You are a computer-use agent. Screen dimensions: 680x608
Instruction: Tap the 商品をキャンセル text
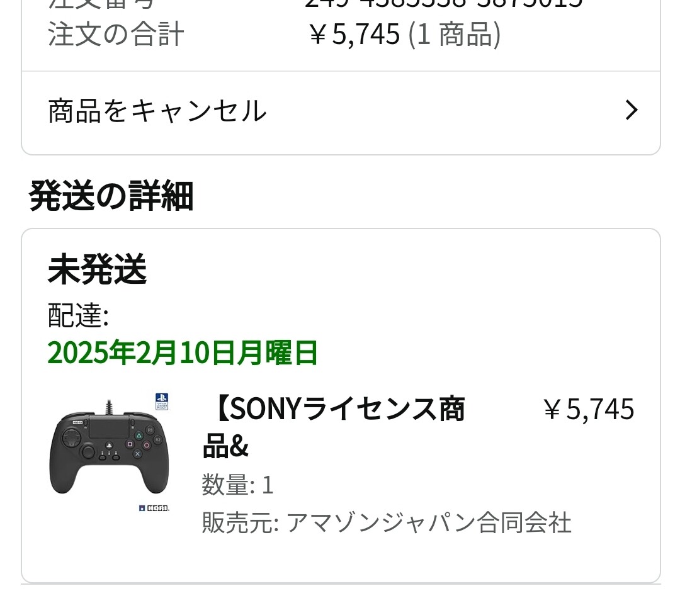[157, 111]
